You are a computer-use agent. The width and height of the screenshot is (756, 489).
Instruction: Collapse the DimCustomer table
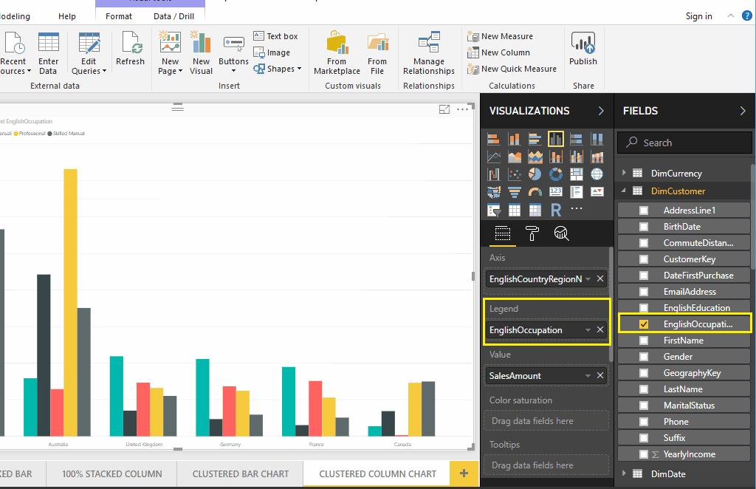click(623, 191)
